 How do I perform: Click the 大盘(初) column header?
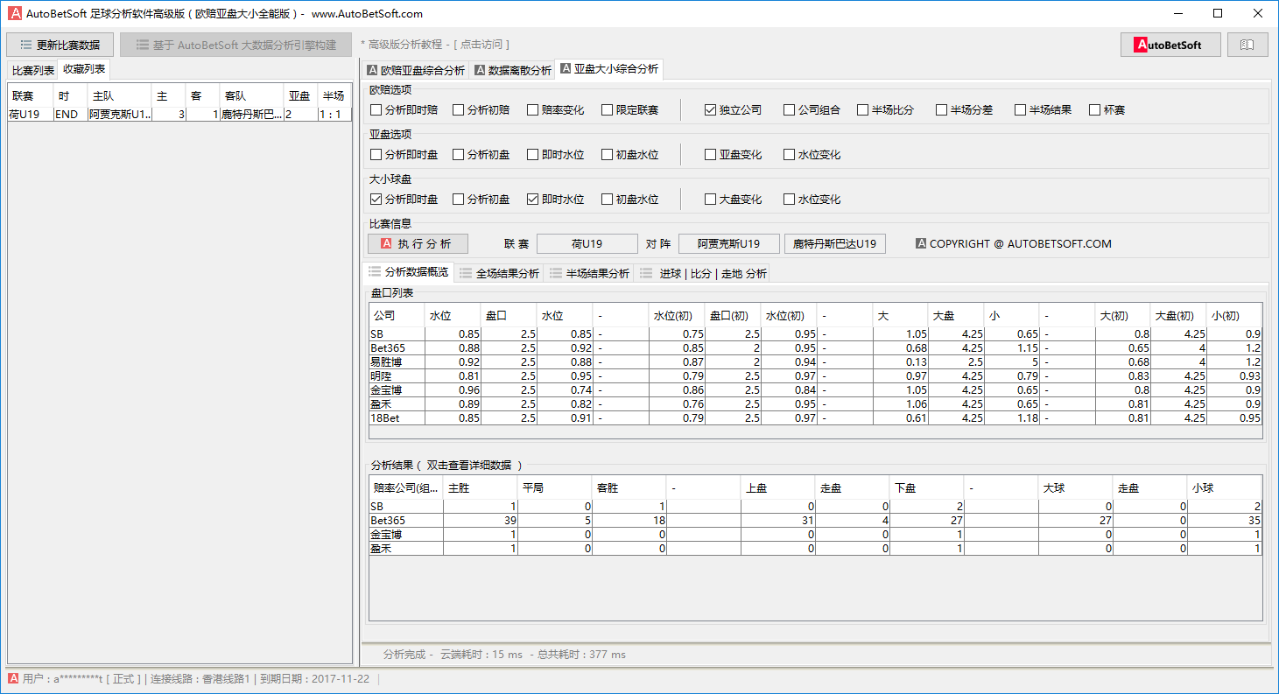tap(1178, 315)
